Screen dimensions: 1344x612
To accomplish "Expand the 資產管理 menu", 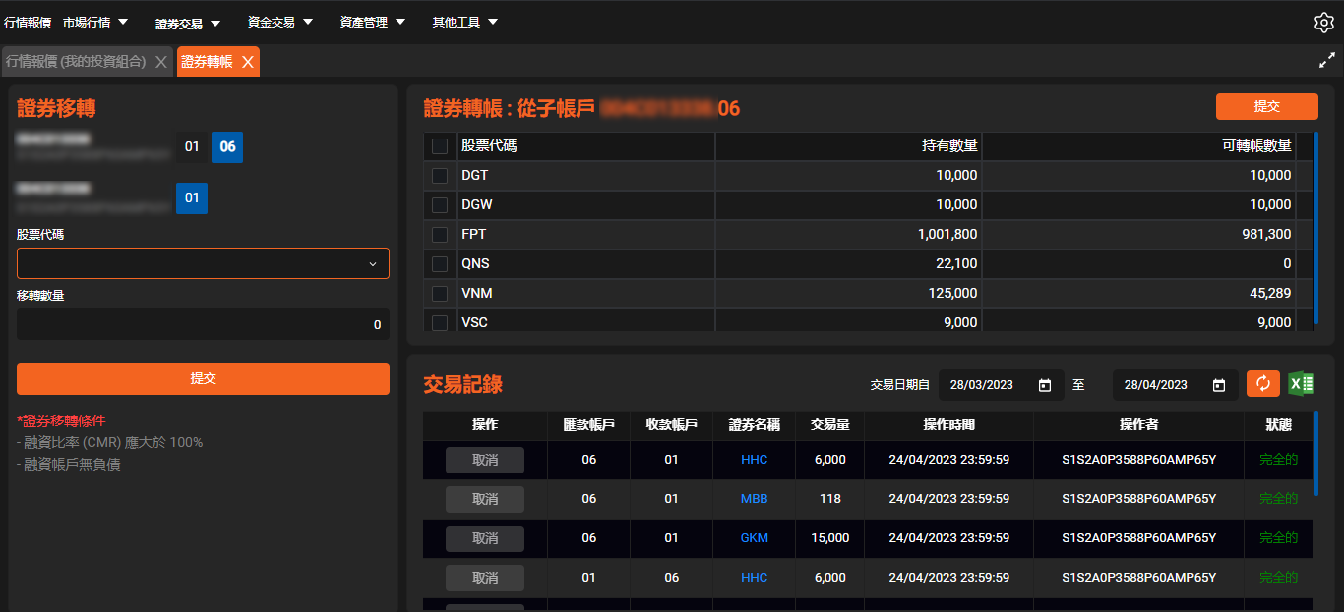I will (x=372, y=22).
